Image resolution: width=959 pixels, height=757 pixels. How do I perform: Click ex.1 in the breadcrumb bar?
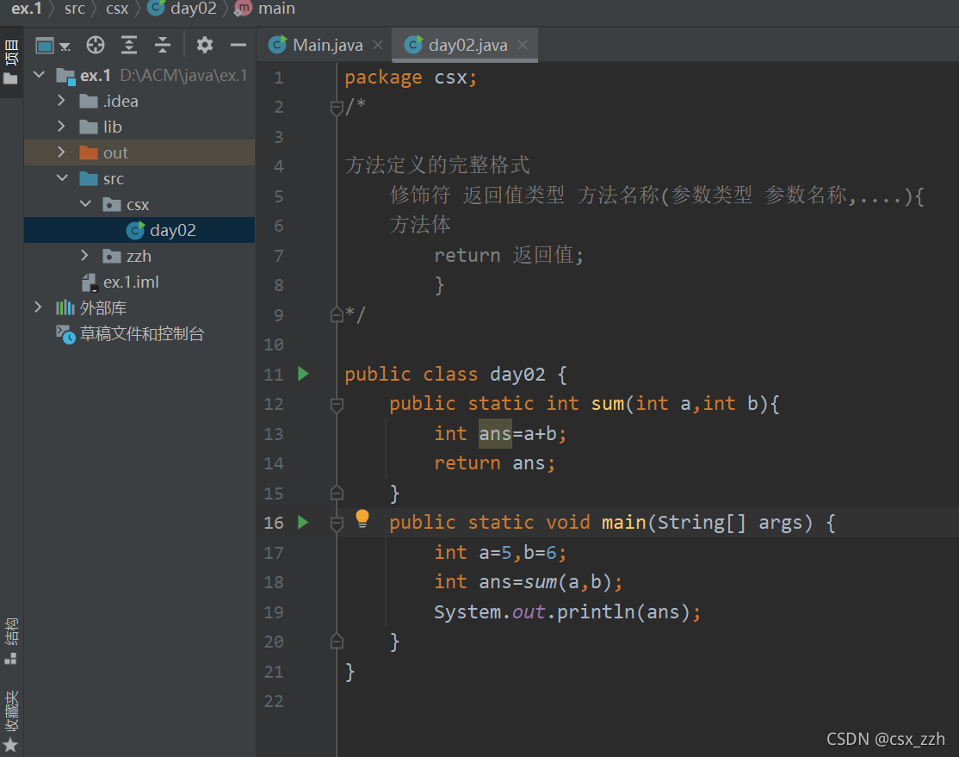click(x=27, y=9)
